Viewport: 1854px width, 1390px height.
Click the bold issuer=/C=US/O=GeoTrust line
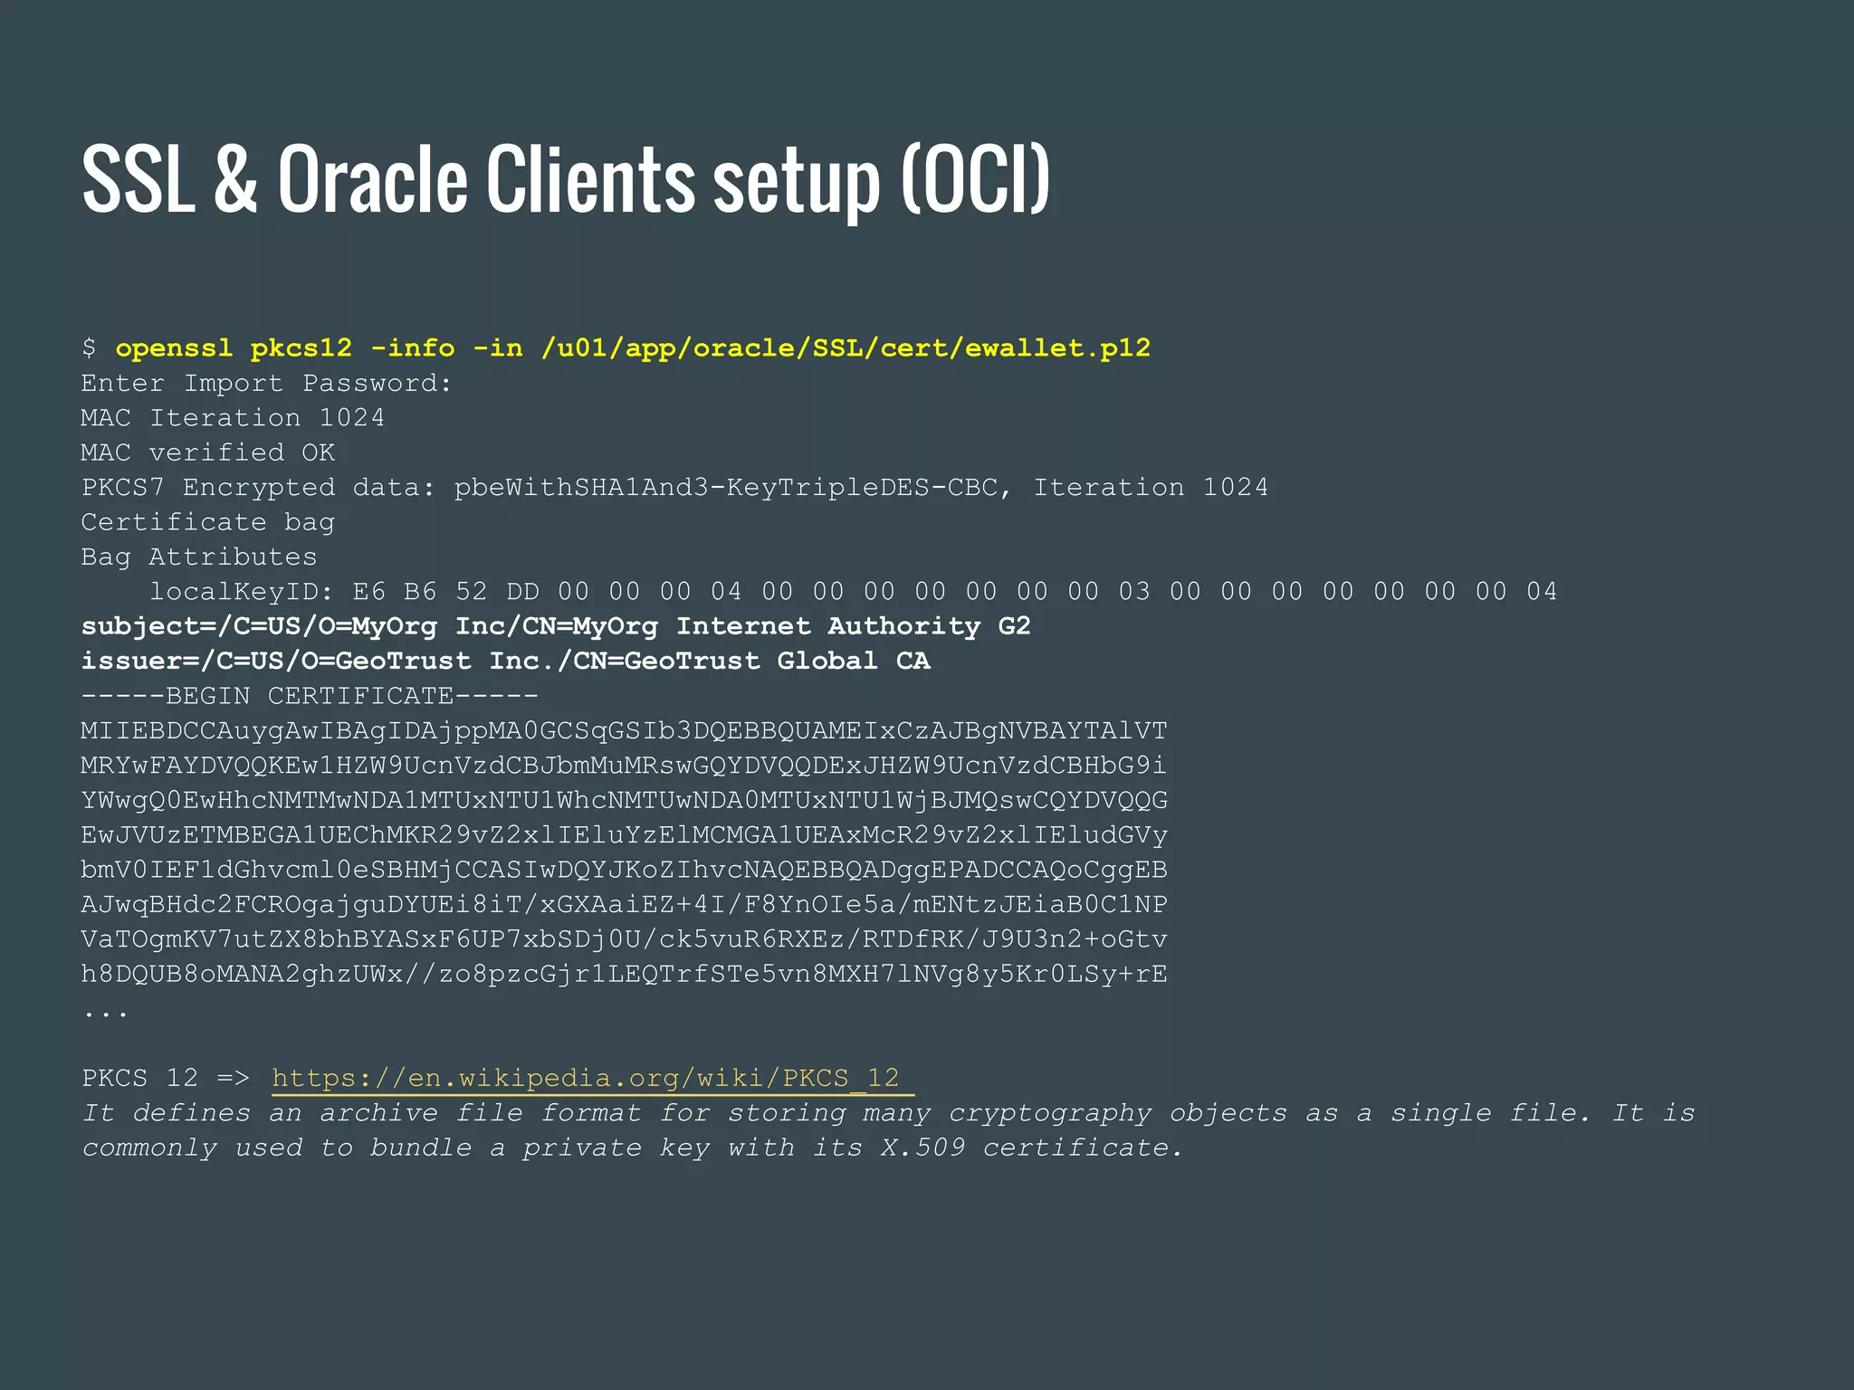click(x=505, y=661)
